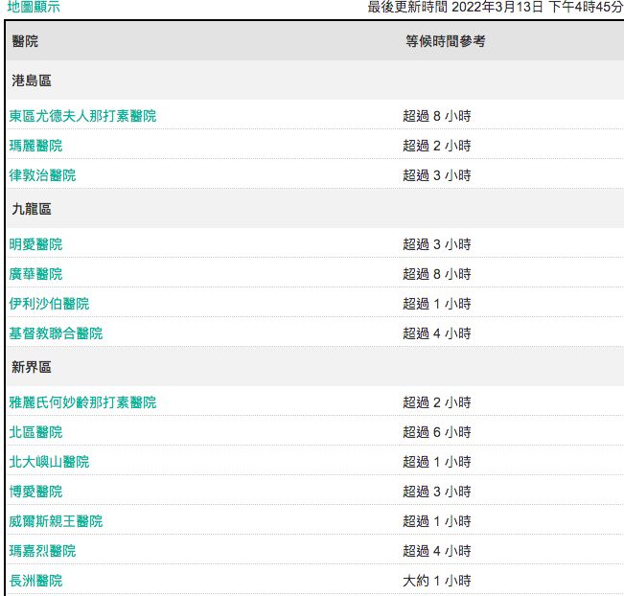The image size is (624, 596).
Task: Open 北大嶼山醫院 hospital link
Action: click(x=49, y=462)
